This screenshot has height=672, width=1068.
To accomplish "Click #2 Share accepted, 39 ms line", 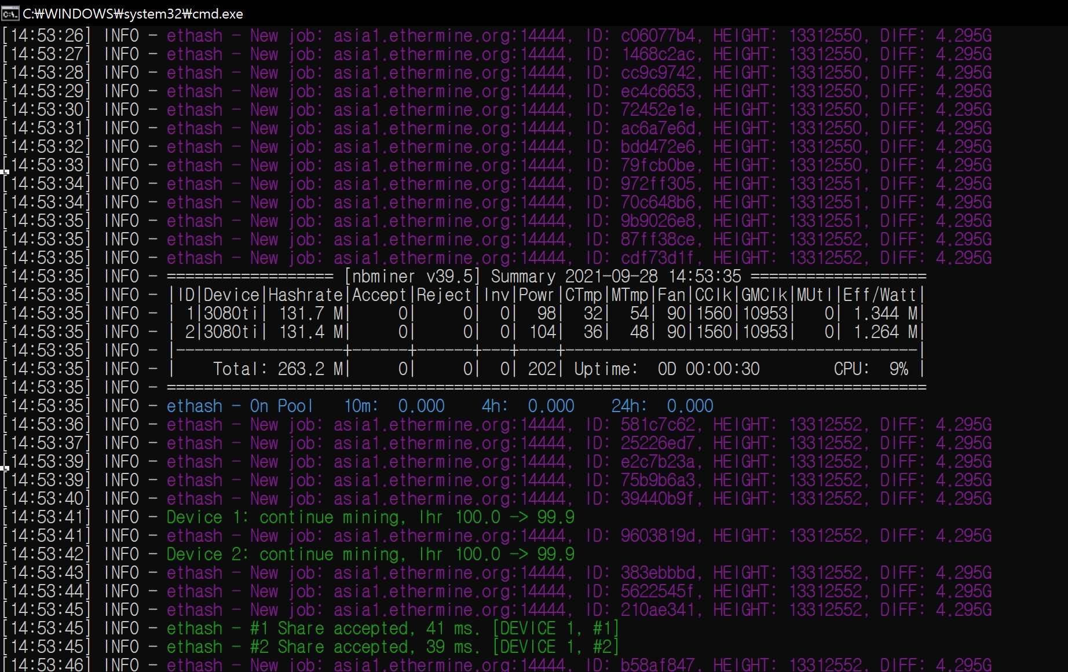I will [x=393, y=647].
